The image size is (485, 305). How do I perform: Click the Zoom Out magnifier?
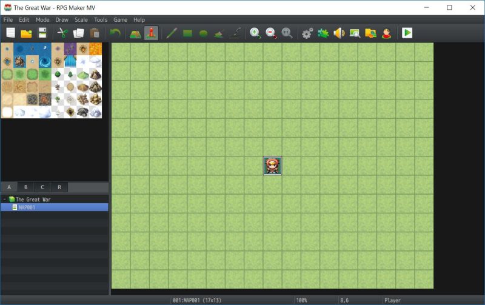(x=271, y=33)
